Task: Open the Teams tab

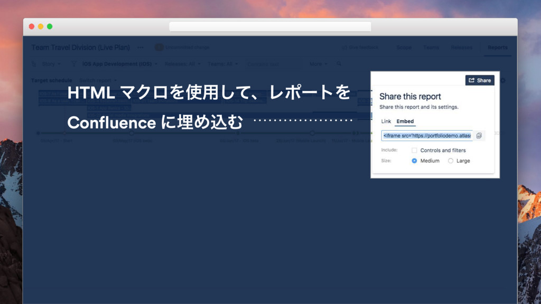Action: 431,47
